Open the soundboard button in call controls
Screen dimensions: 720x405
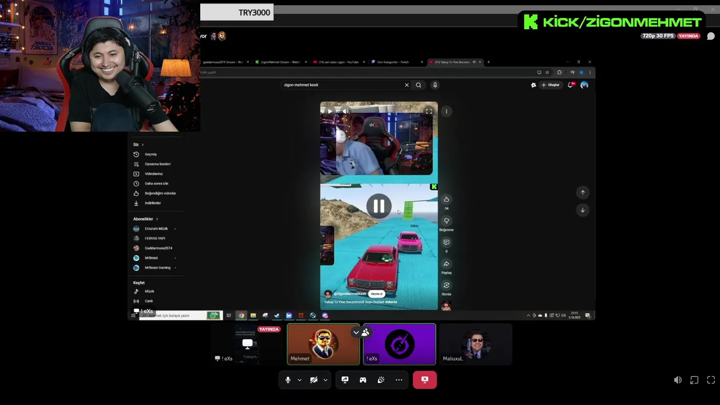[x=381, y=380]
